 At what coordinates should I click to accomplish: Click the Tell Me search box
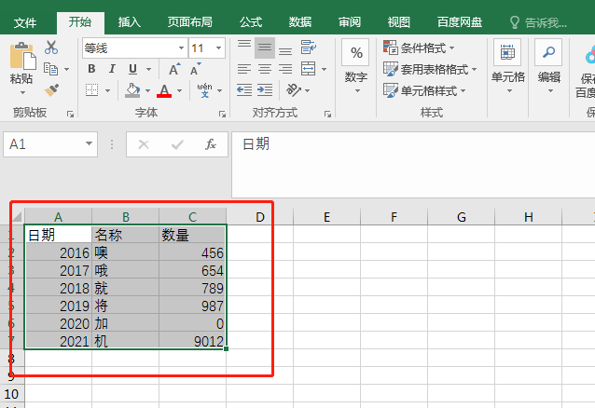(539, 23)
